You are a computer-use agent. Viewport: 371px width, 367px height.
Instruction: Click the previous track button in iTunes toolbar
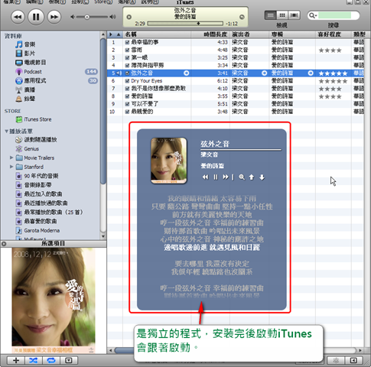18,17
